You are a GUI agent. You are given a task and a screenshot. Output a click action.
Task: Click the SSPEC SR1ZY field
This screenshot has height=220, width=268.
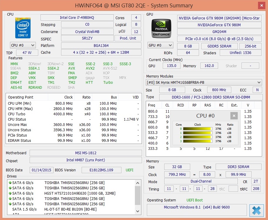click(87, 38)
